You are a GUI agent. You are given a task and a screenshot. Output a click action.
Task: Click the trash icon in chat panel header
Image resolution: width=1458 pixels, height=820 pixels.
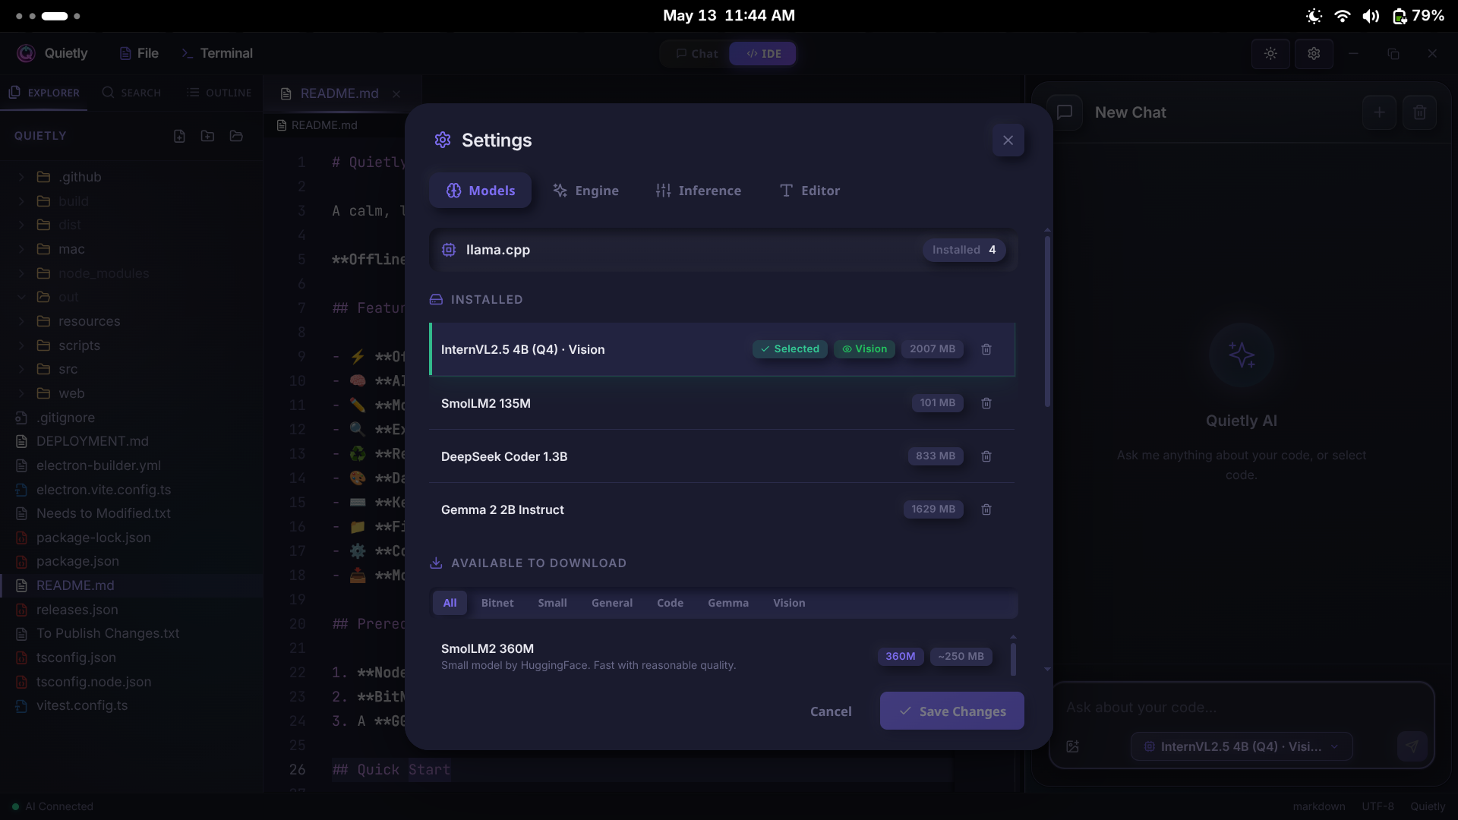1419,112
